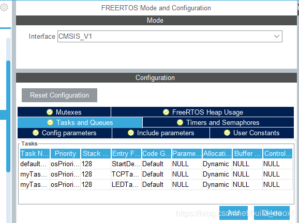
Task: Click the Code Generation column header
Action: tap(156, 153)
